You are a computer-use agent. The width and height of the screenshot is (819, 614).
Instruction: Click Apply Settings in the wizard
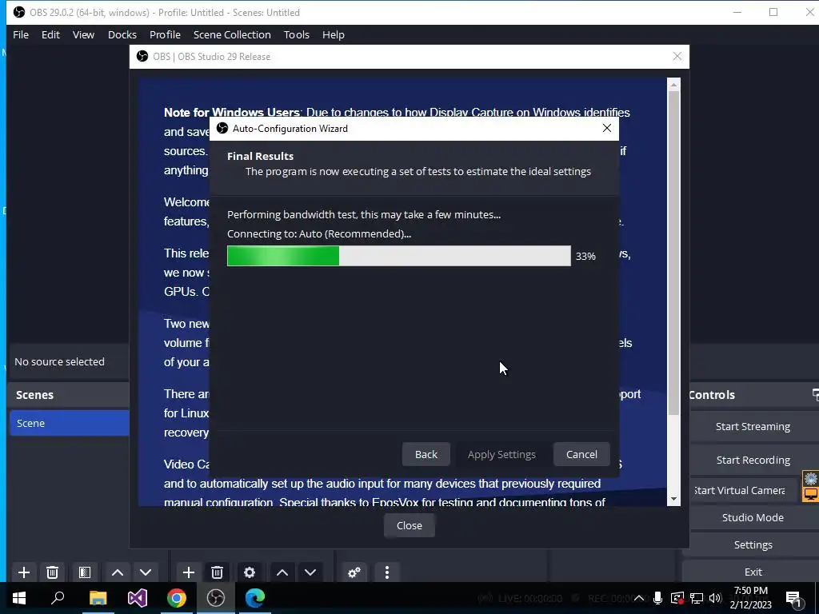pyautogui.click(x=501, y=454)
